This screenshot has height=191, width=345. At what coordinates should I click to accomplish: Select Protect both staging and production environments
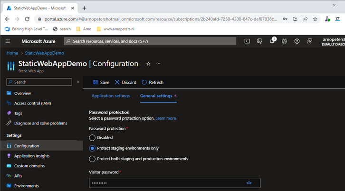point(92,159)
